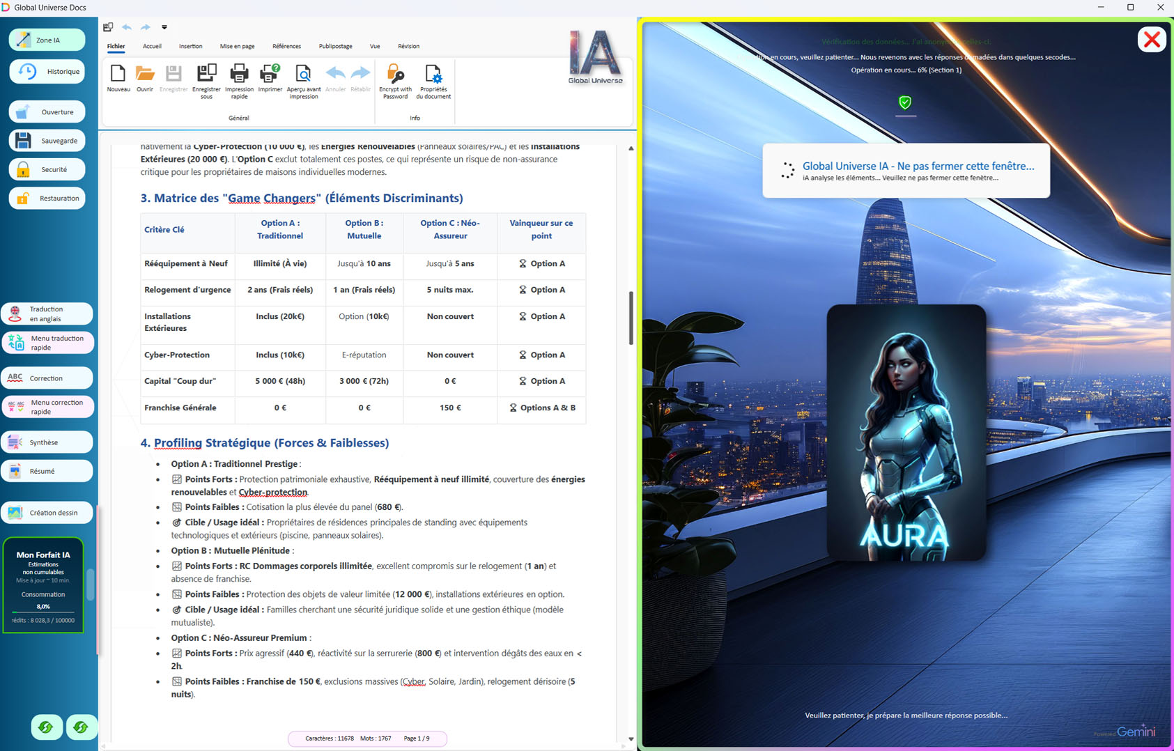
Task: Open the Mise en page tab
Action: click(237, 46)
